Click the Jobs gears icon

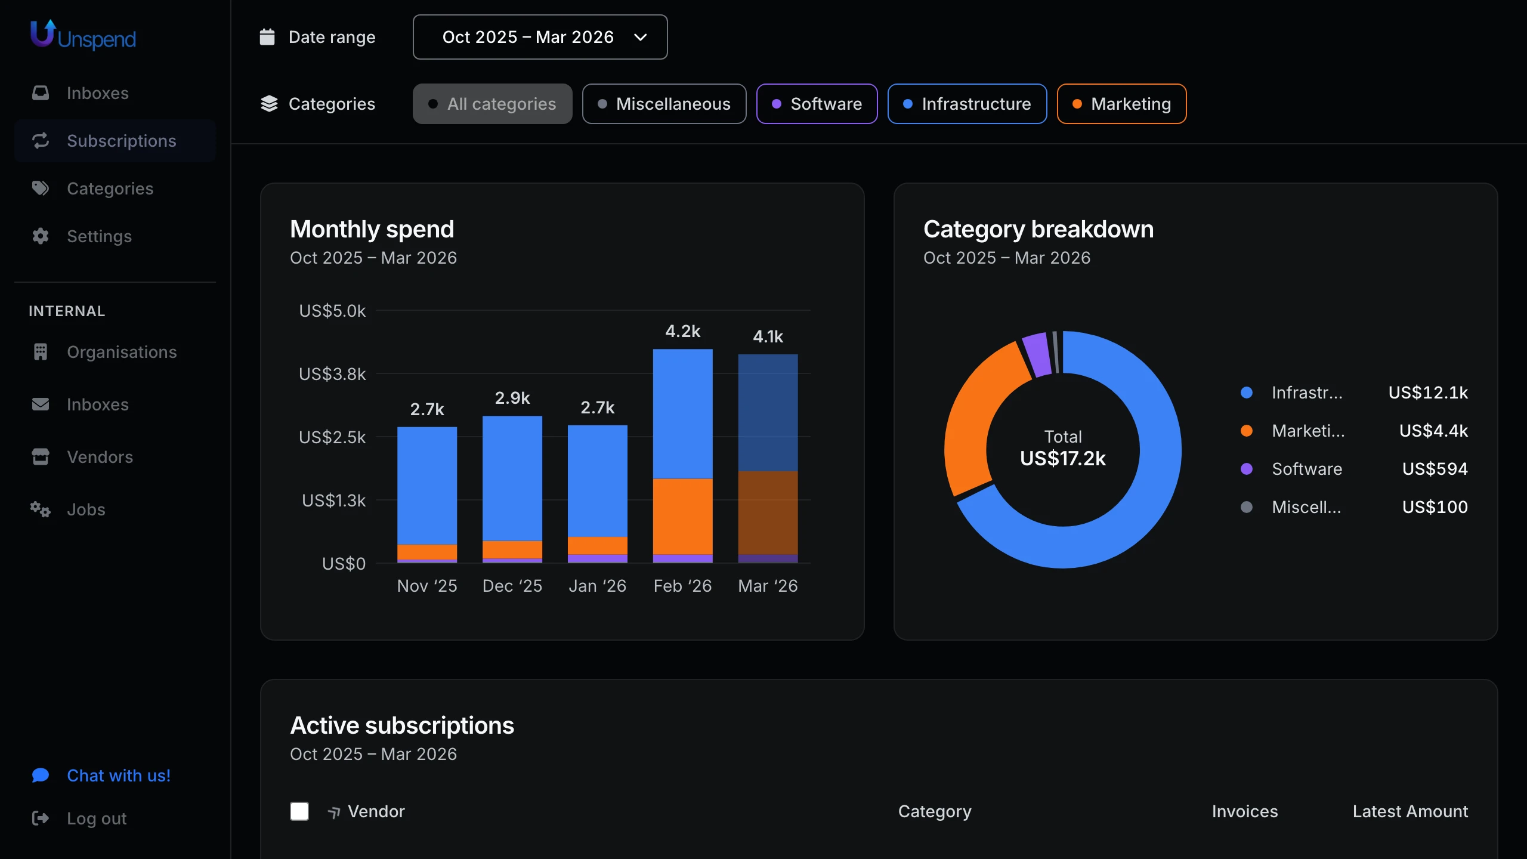[x=39, y=509]
